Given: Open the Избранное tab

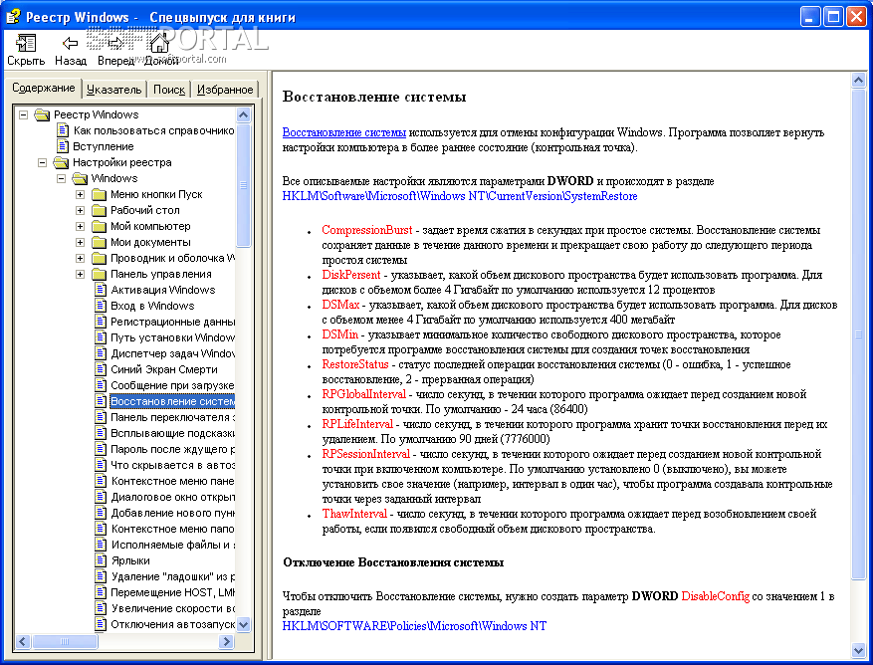Looking at the screenshot, I should [225, 90].
